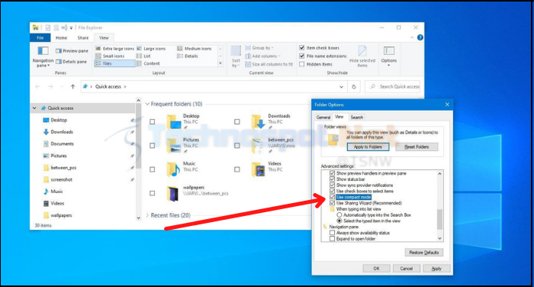Tick checkbox beside Desktop tile
The width and height of the screenshot is (534, 287).
(x=153, y=121)
